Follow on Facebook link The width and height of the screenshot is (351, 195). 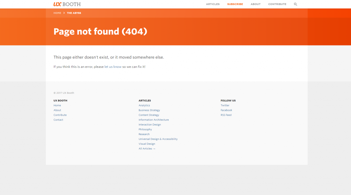226,110
